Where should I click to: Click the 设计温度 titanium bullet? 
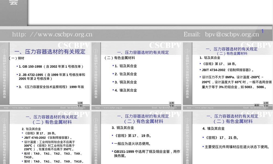49,146
